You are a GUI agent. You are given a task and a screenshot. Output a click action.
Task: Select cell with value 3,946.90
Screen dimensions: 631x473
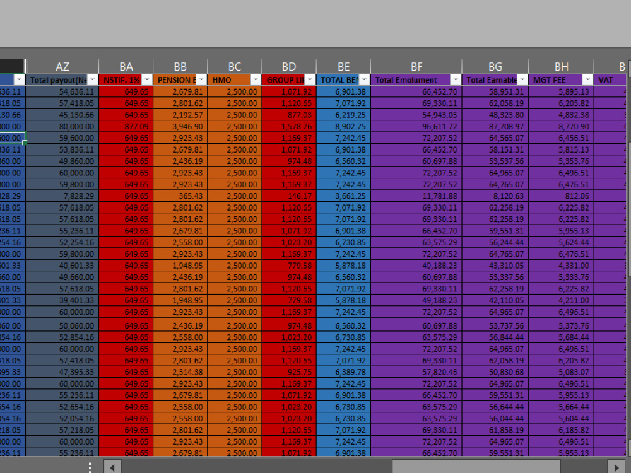click(180, 126)
